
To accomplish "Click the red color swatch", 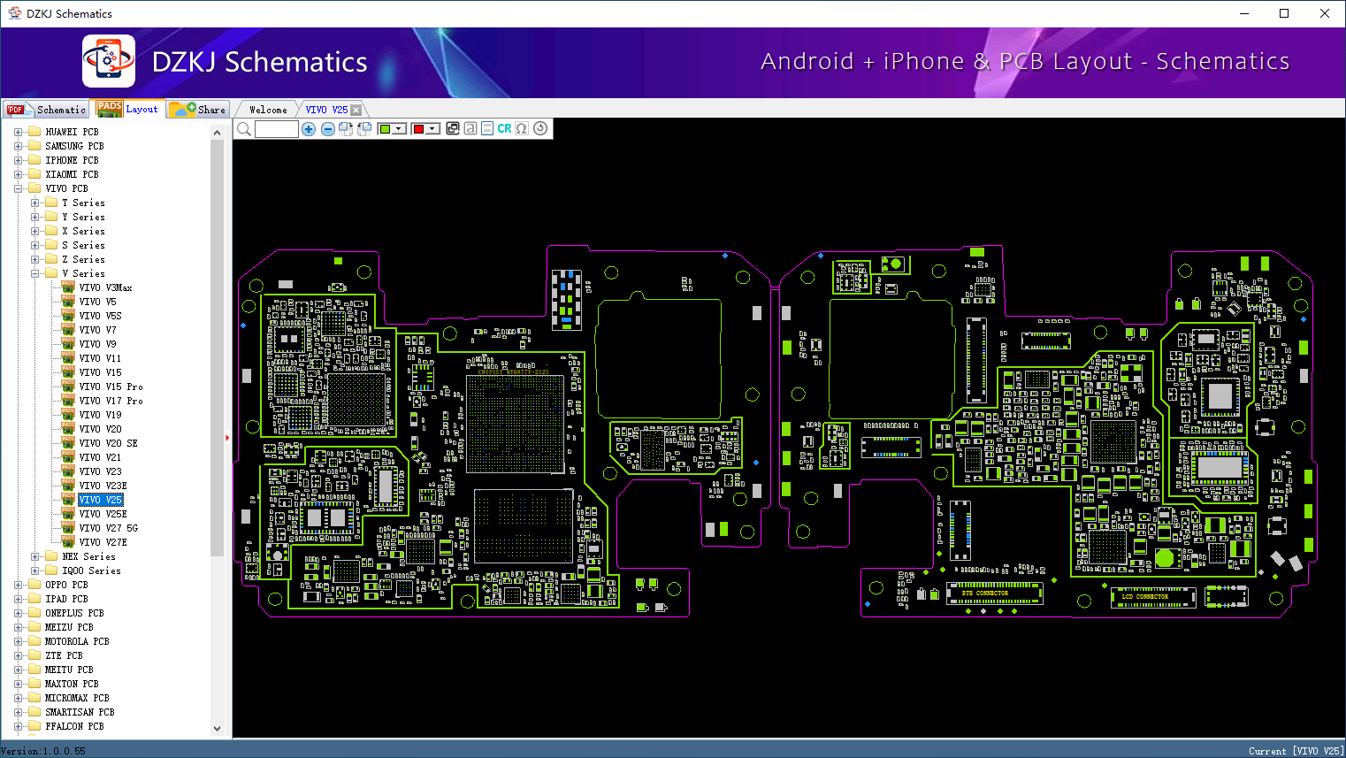I will [x=419, y=129].
